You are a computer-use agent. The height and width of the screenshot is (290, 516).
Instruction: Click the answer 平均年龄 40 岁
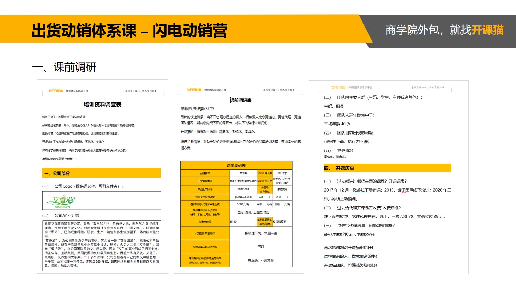click(337, 124)
